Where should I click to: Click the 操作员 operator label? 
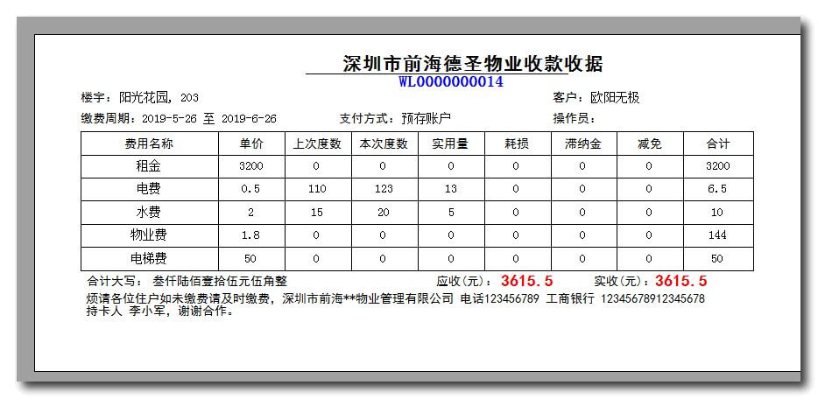point(574,119)
